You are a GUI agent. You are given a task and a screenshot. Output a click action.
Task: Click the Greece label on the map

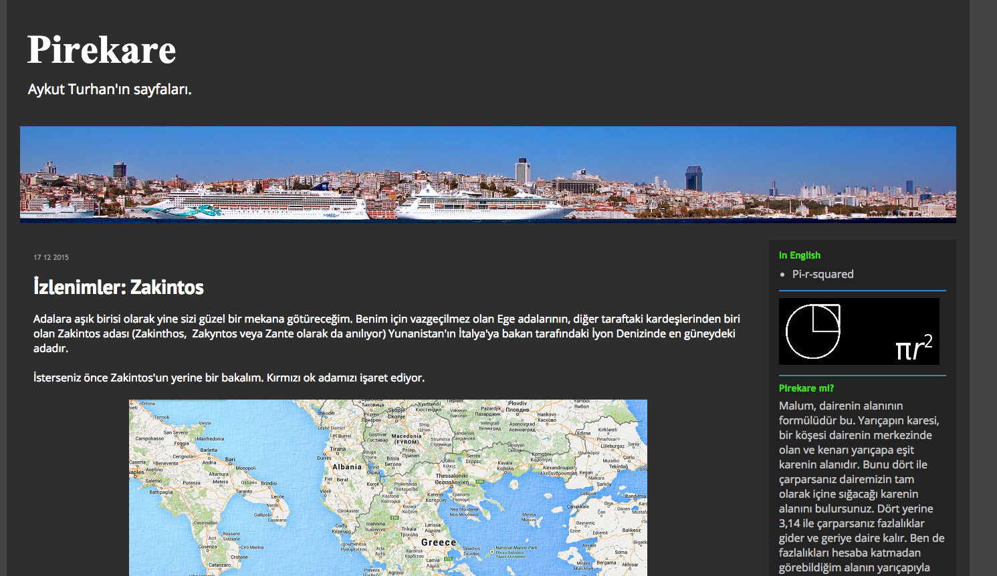(x=438, y=543)
